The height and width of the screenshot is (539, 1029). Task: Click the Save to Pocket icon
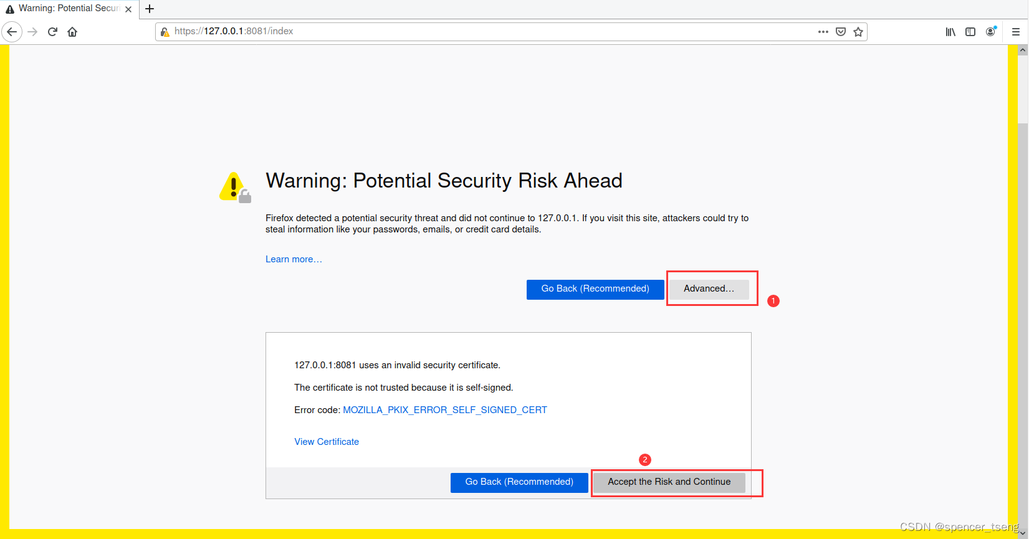(841, 32)
